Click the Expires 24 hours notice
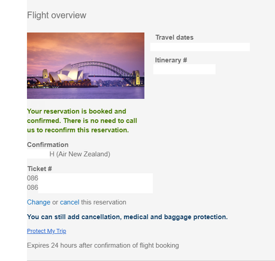Screen dimensions: 275x261 pyautogui.click(x=103, y=245)
